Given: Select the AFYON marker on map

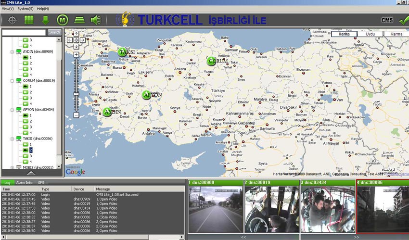Looking at the screenshot, I should (x=147, y=95).
